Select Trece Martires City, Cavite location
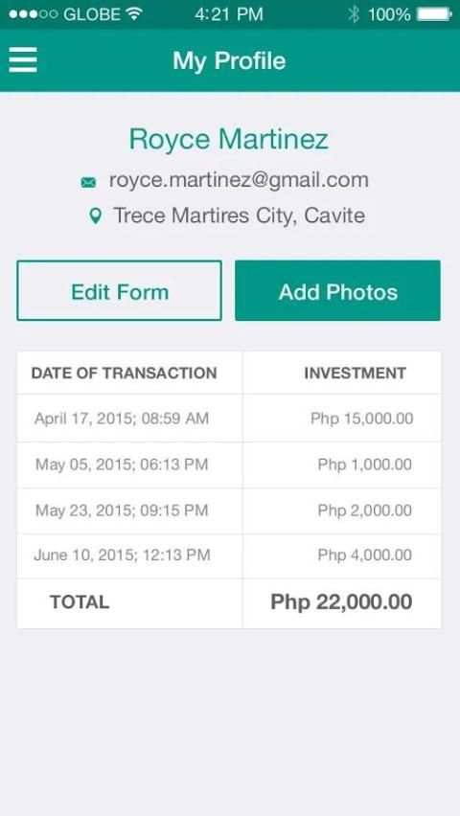Viewport: 460px width, 816px height. [240, 215]
